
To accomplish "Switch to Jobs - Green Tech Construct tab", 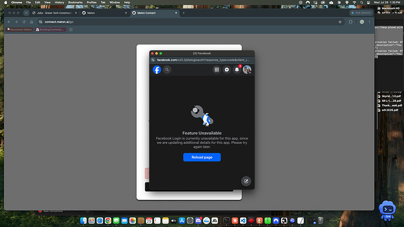I will [54, 13].
